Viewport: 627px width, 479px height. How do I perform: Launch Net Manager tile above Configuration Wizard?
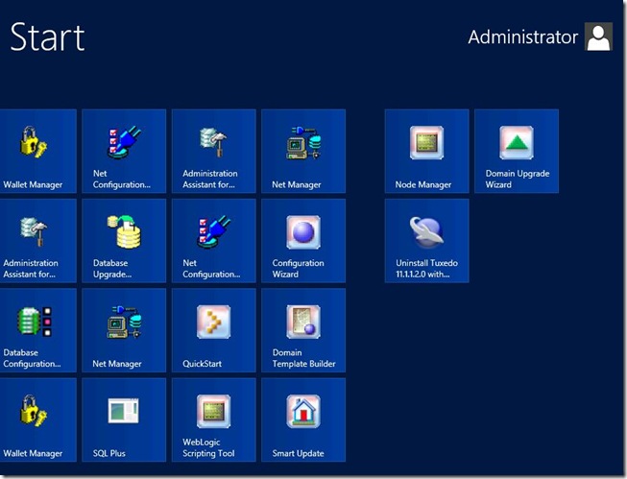[x=303, y=151]
